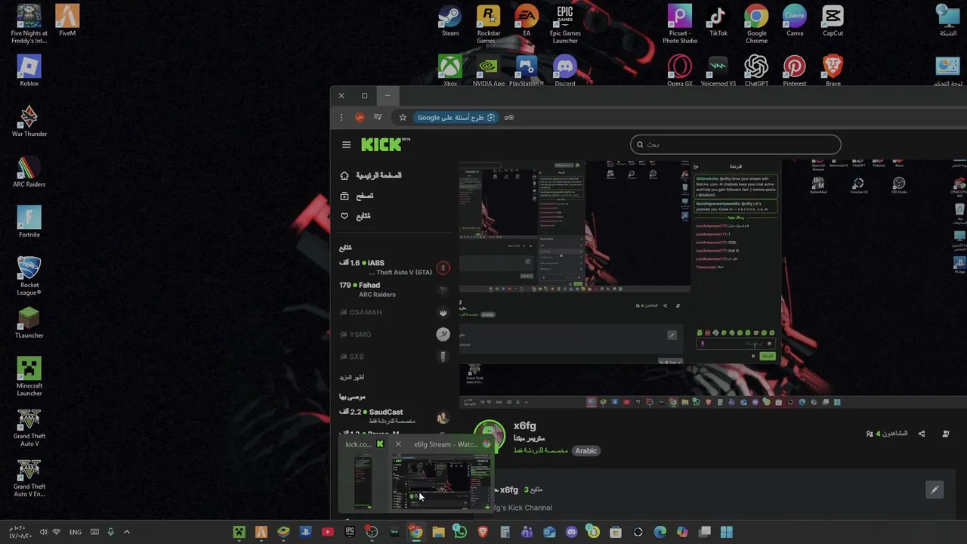Bookmark page with Chrome star icon
Viewport: 967px width, 544px height.
tap(403, 117)
